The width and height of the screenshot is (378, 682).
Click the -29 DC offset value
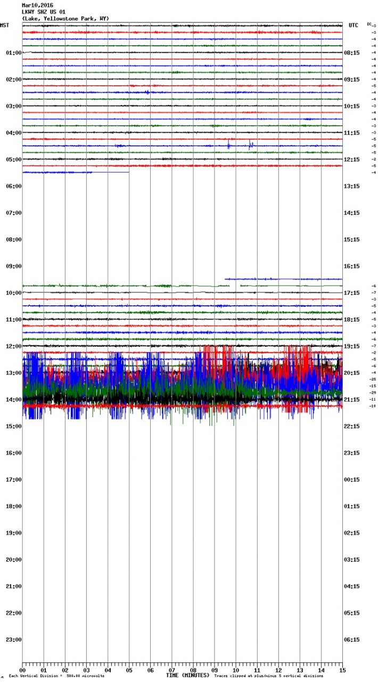[x=373, y=393]
